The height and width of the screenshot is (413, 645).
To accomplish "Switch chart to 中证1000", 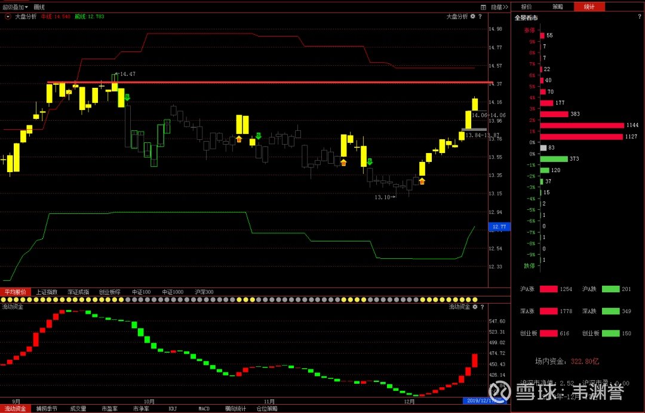I will tap(173, 292).
